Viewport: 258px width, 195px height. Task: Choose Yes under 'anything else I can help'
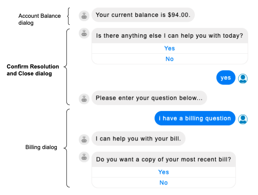coord(170,48)
